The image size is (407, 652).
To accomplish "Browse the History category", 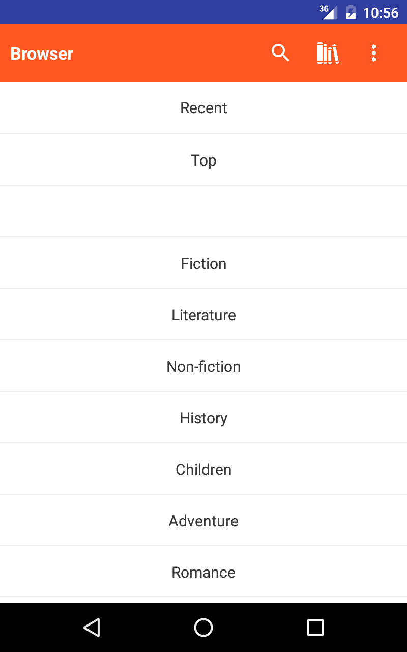I will 203,418.
